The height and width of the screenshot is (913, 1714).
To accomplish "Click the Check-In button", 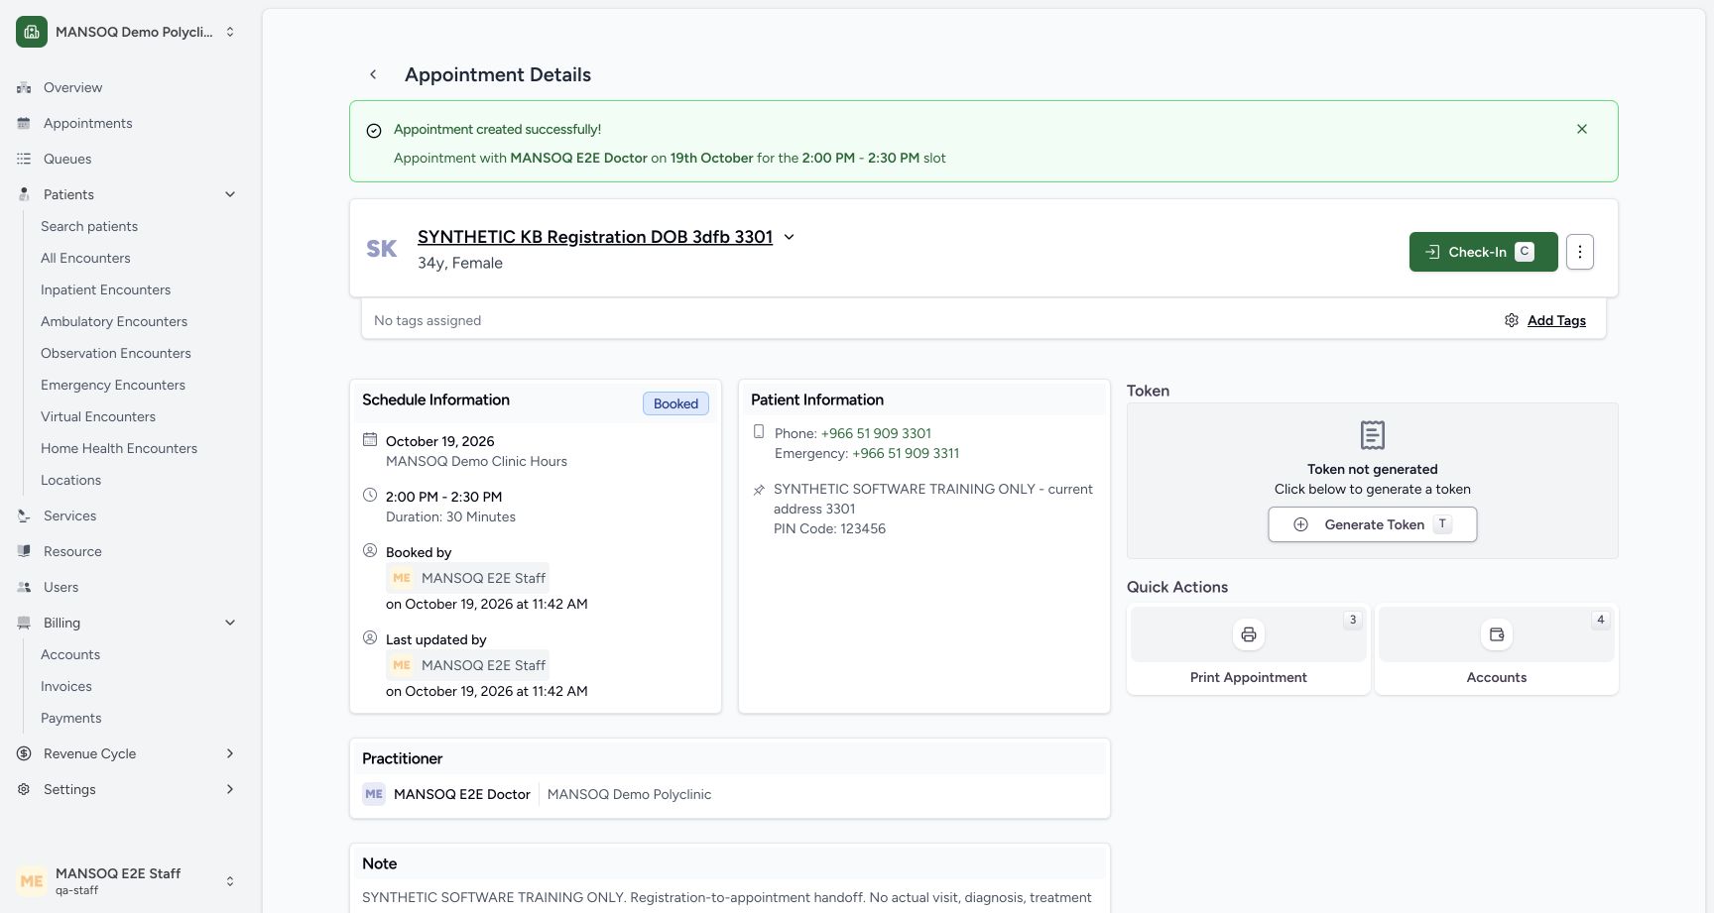I will pos(1483,252).
